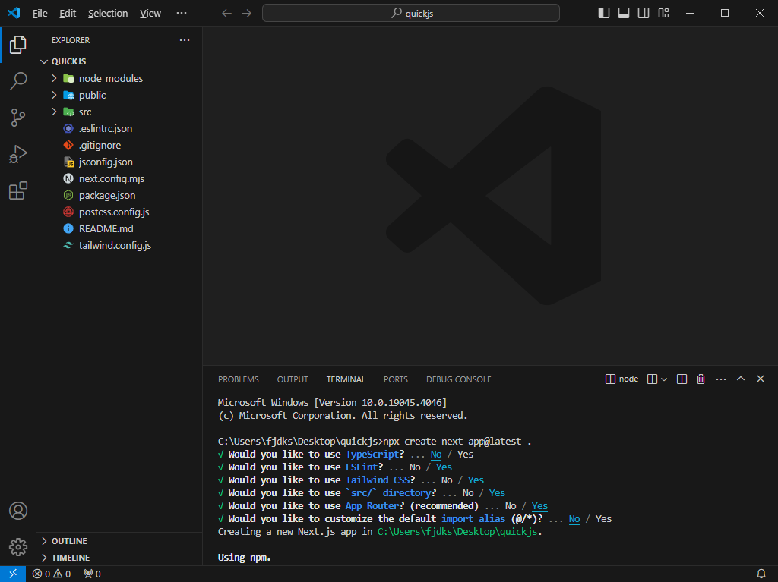Image resolution: width=778 pixels, height=582 pixels.
Task: Collapse the QUICKJS folder section
Action: (x=119, y=61)
